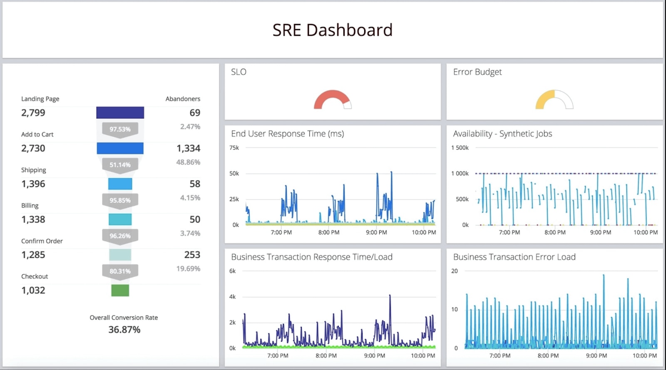Click the SRE Dashboard title

[x=333, y=30]
